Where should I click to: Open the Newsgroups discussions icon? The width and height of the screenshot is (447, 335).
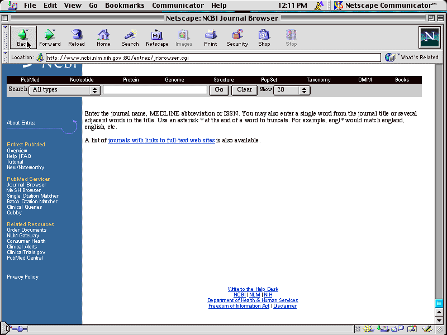[397, 329]
